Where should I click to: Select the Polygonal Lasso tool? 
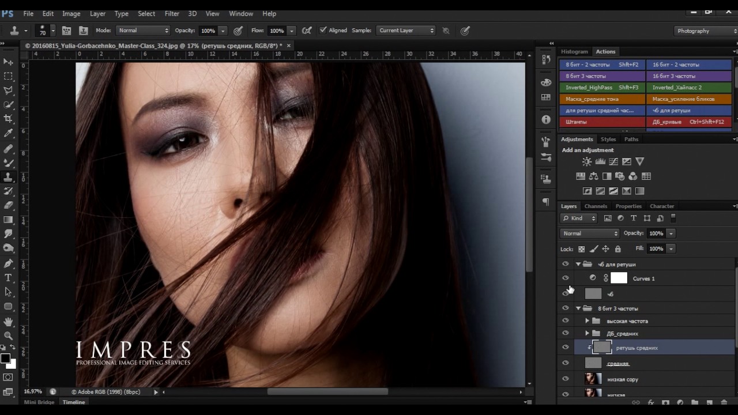pos(8,90)
